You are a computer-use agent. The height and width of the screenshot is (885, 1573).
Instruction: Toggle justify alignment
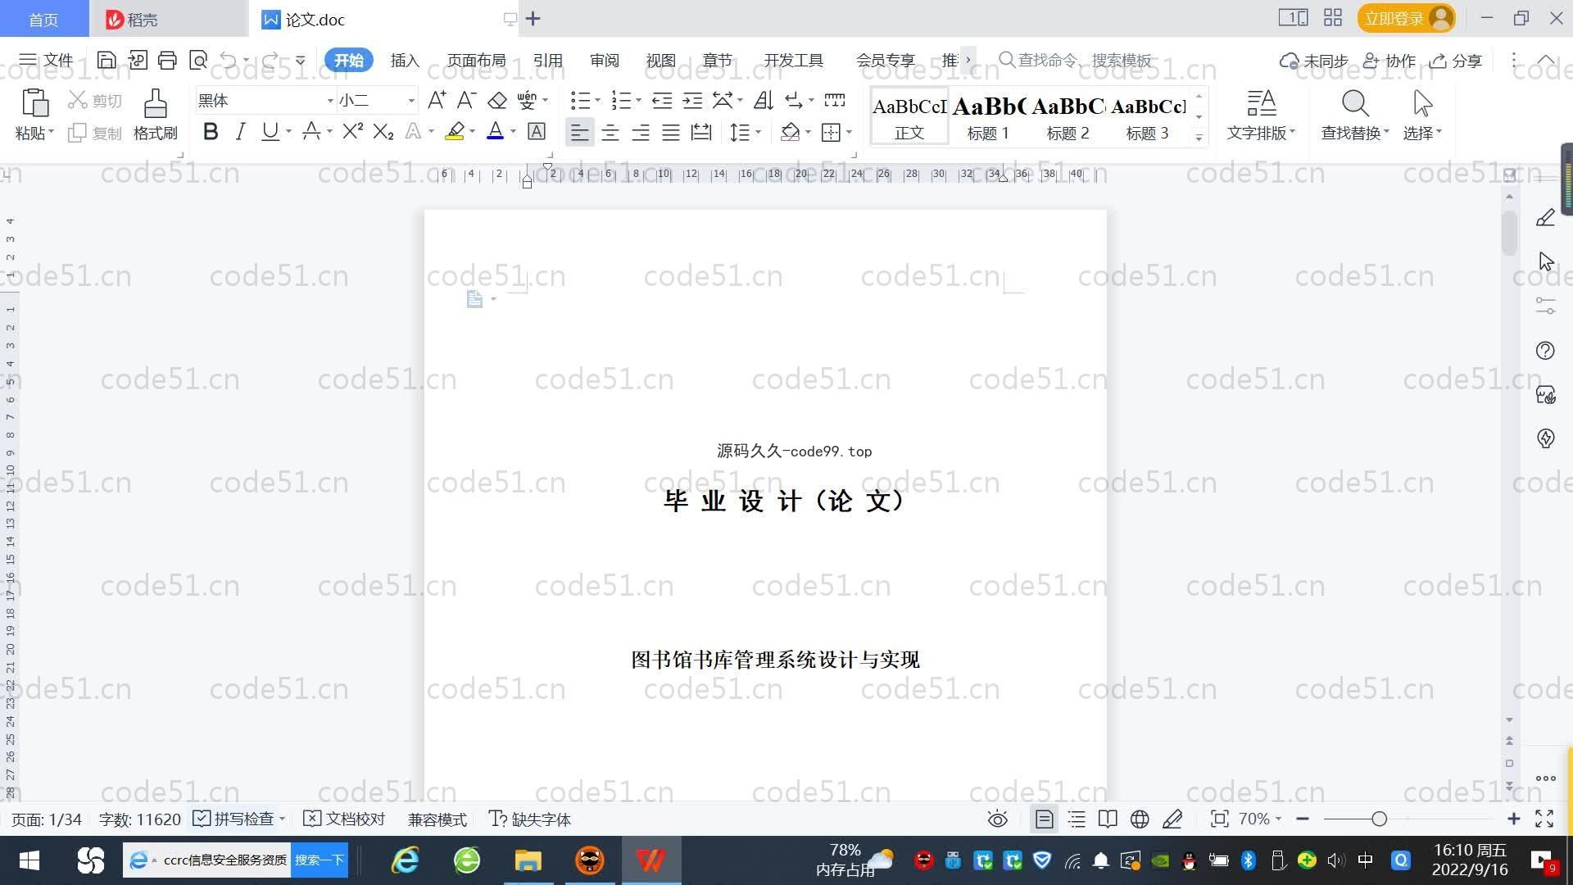pos(671,132)
